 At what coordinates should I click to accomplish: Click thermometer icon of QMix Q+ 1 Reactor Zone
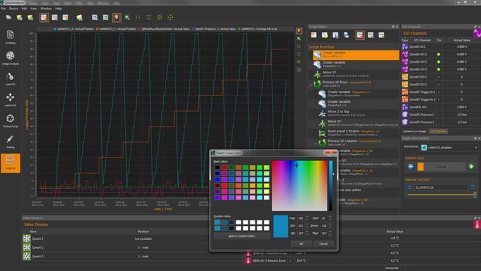click(248, 261)
